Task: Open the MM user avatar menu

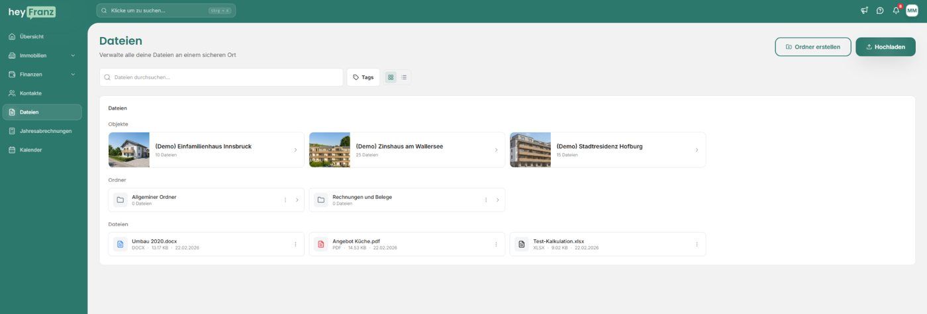Action: [x=912, y=11]
